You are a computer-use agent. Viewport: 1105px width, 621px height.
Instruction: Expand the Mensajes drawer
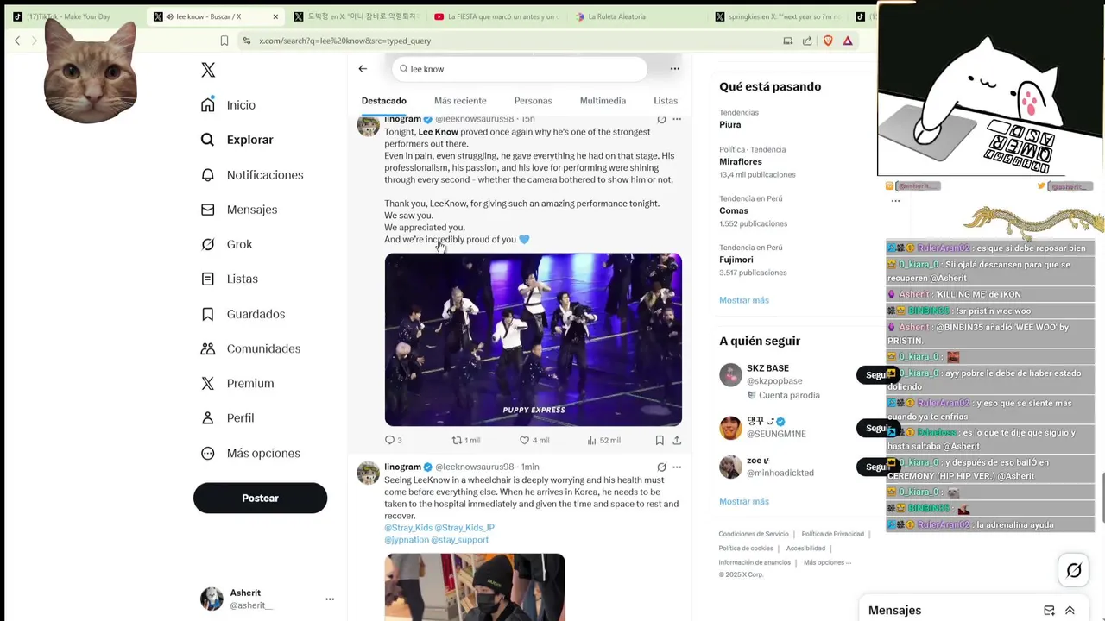[1070, 611]
